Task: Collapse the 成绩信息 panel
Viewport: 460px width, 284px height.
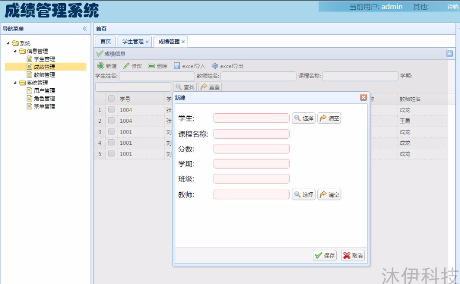Action: click(449, 54)
